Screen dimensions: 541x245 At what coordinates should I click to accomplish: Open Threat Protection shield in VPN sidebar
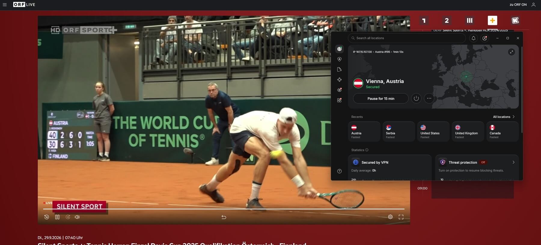pyautogui.click(x=339, y=59)
